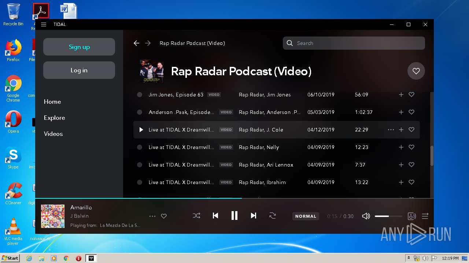Open the sound output device selector
This screenshot has width=469, height=263.
(x=411, y=216)
